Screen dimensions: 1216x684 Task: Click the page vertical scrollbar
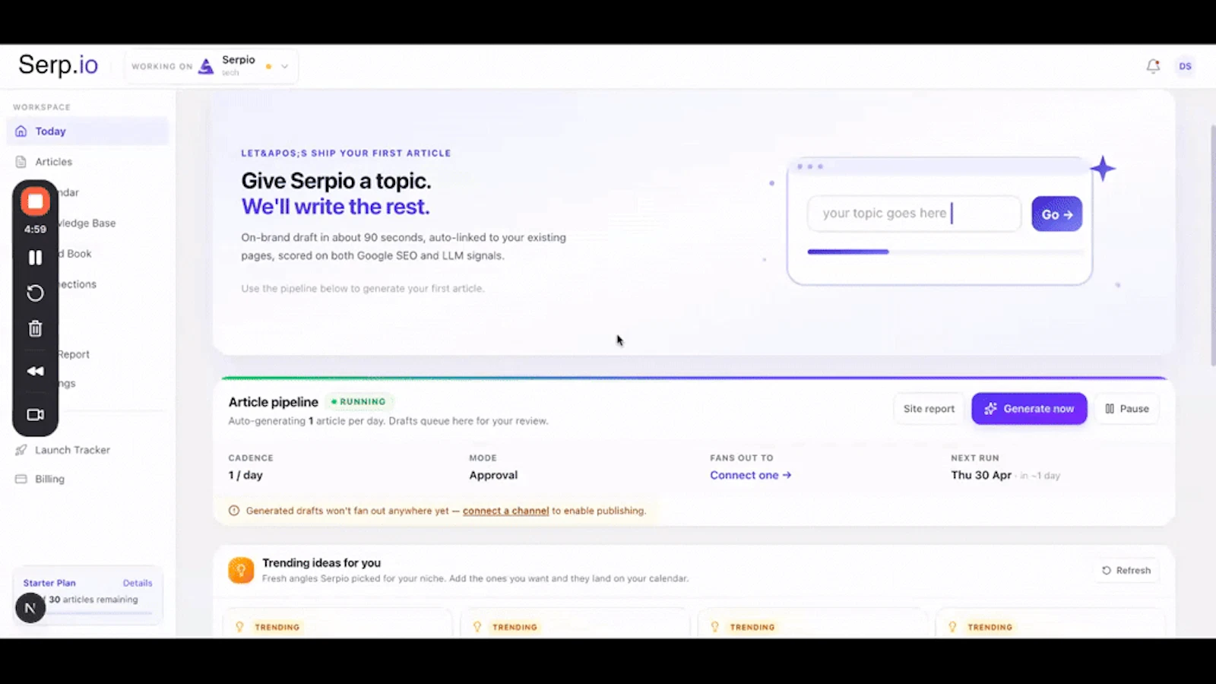[x=1212, y=245]
